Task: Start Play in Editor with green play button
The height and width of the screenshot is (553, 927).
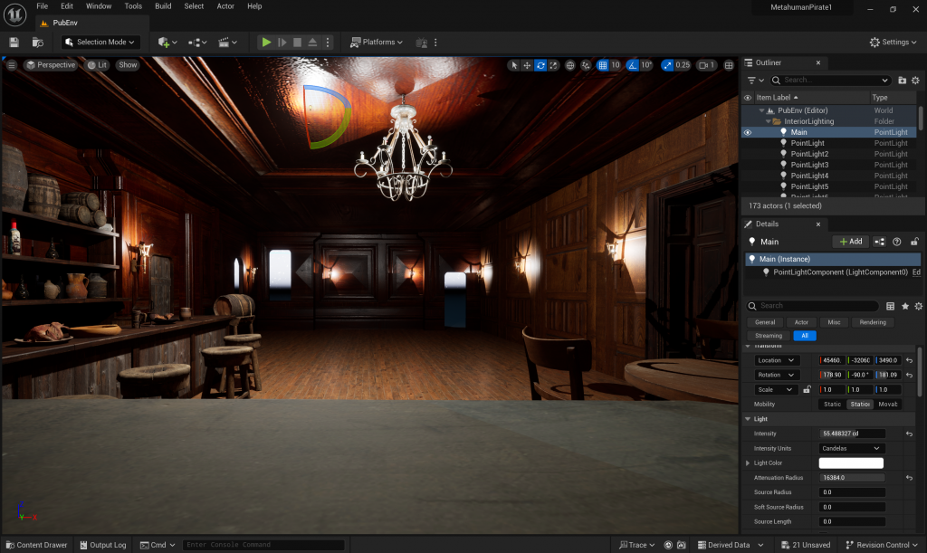Action: 267,42
